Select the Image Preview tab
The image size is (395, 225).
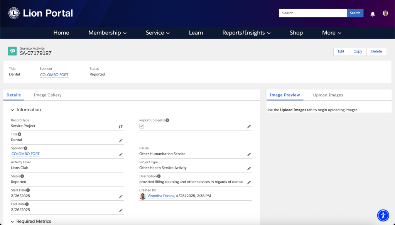(285, 95)
